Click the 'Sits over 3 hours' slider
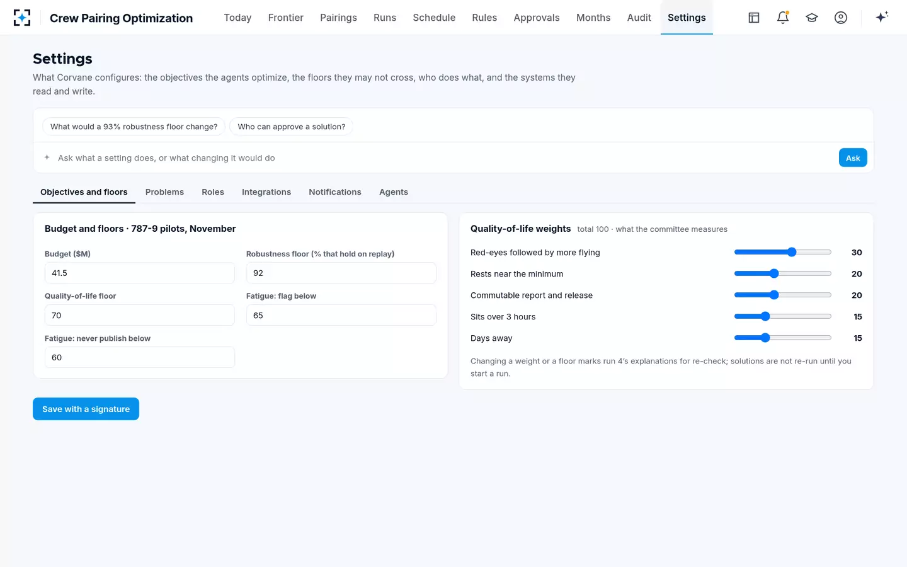 pyautogui.click(x=783, y=316)
